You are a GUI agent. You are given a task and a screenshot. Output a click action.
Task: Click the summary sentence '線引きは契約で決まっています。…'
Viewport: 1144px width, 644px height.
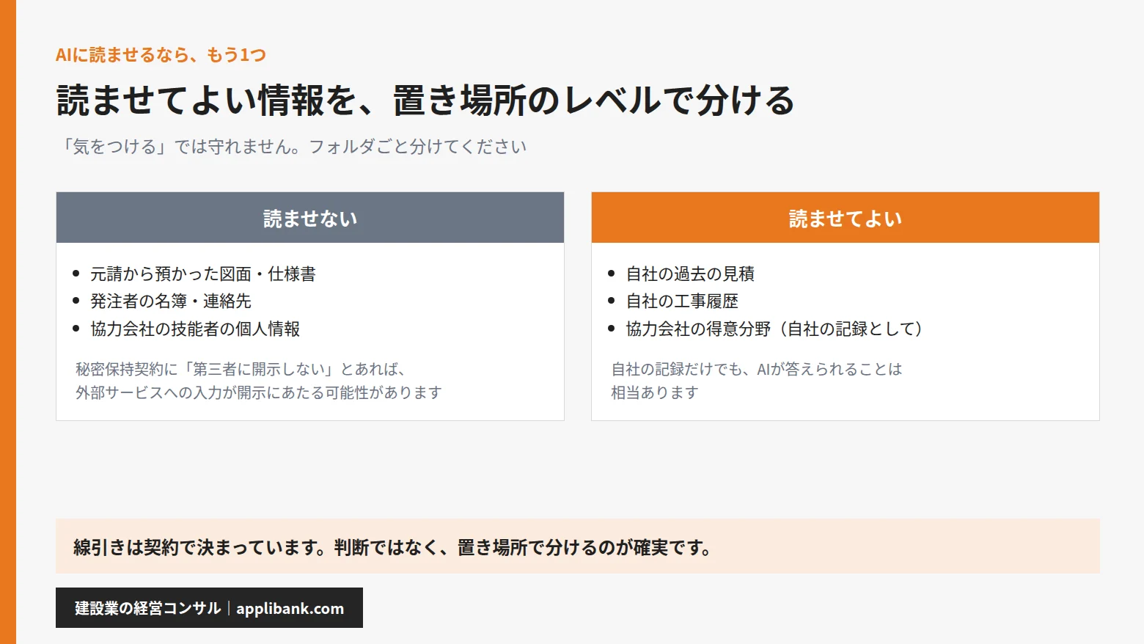393,547
